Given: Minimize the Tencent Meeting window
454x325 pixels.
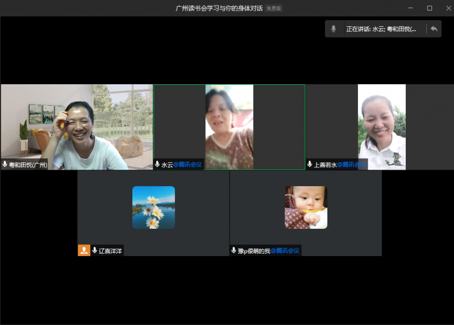Looking at the screenshot, I should coord(411,8).
